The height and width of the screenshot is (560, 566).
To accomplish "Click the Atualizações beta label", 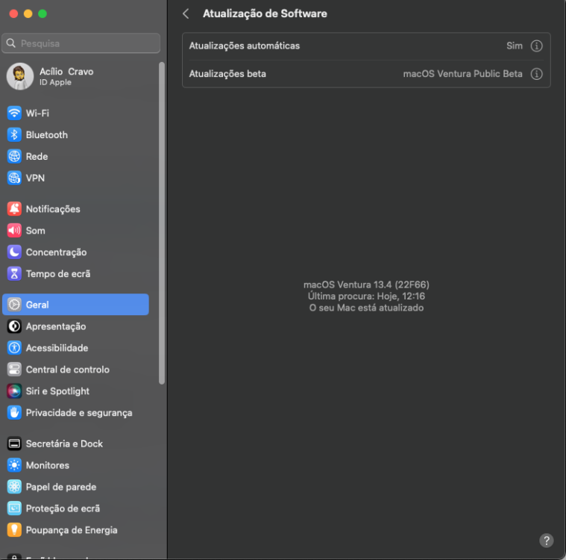I will tap(227, 74).
